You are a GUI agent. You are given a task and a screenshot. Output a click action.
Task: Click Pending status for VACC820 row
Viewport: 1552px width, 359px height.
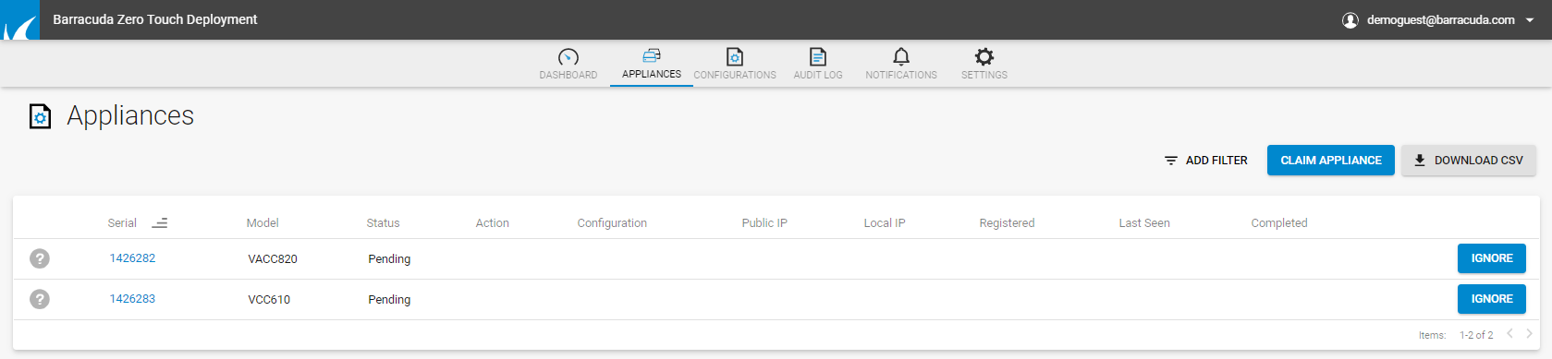click(x=389, y=259)
